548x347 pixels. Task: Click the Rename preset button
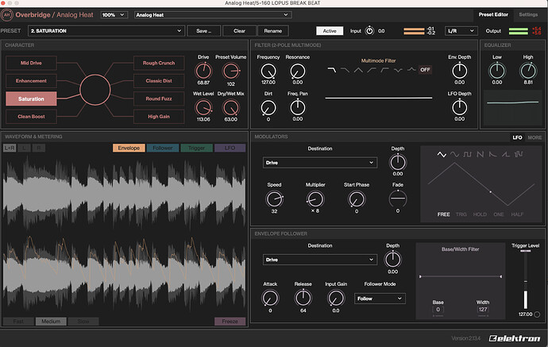(272, 31)
